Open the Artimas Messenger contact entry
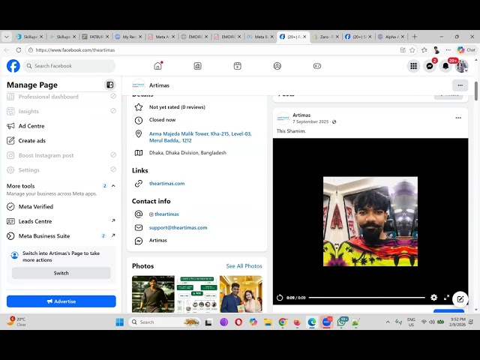This screenshot has height=360, width=480. 158,240
